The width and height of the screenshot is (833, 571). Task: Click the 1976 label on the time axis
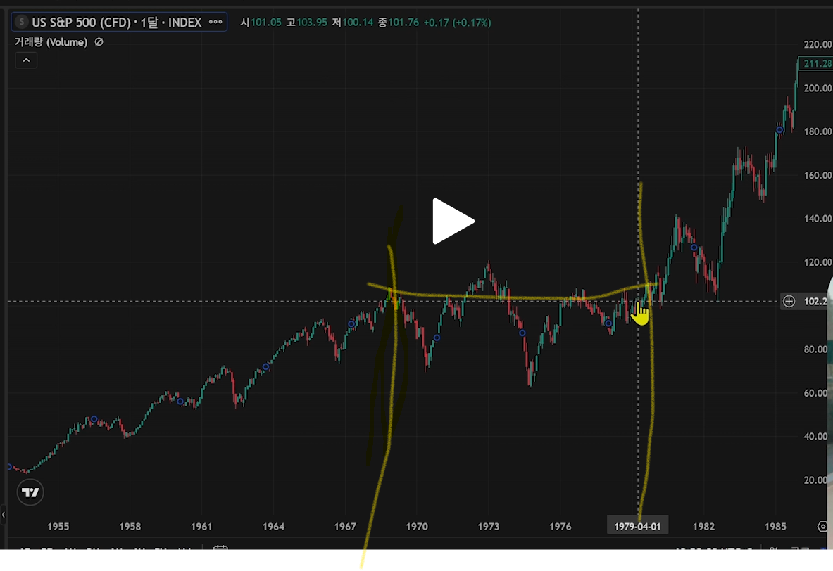[560, 527]
